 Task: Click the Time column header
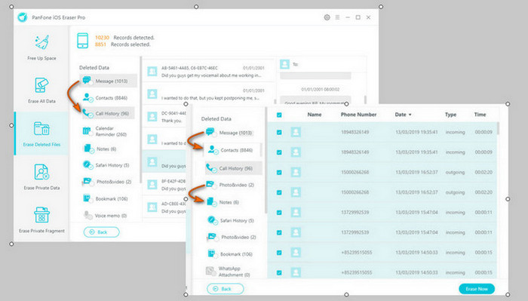pyautogui.click(x=480, y=115)
